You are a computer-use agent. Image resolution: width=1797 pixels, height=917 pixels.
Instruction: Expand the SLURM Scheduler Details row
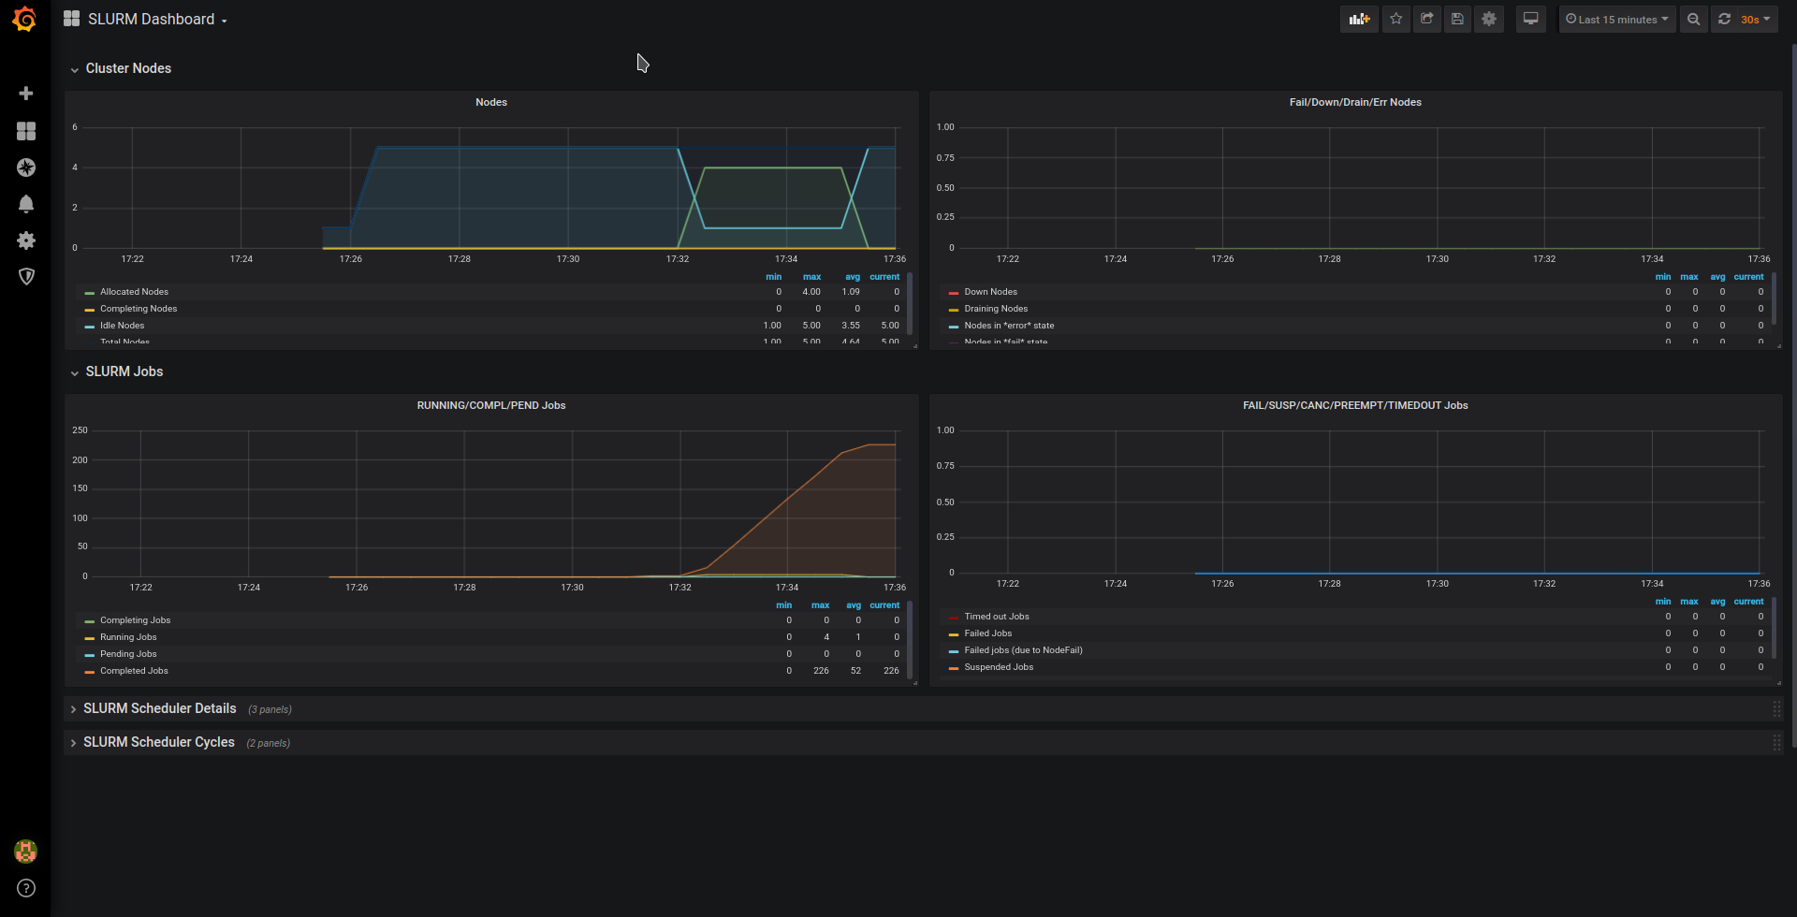pos(159,709)
